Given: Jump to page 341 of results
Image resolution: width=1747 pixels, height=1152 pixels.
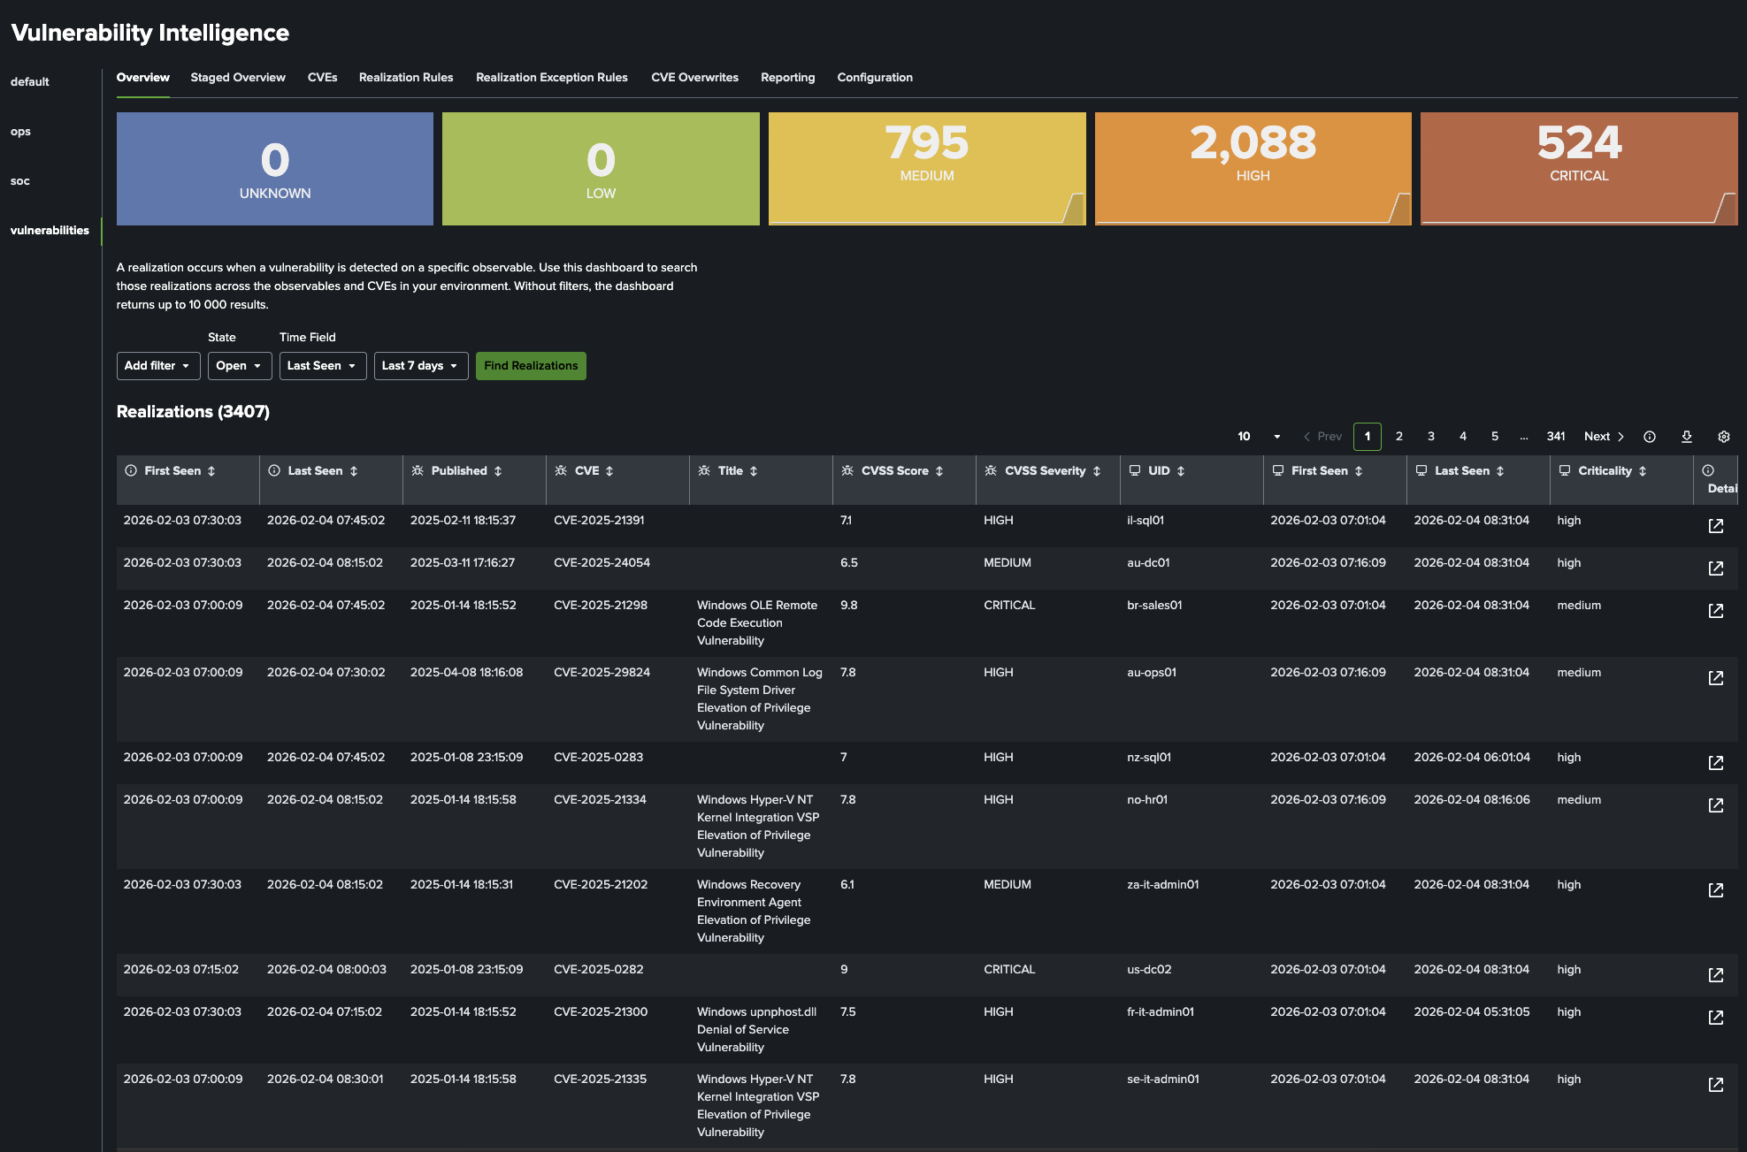Looking at the screenshot, I should coord(1555,436).
